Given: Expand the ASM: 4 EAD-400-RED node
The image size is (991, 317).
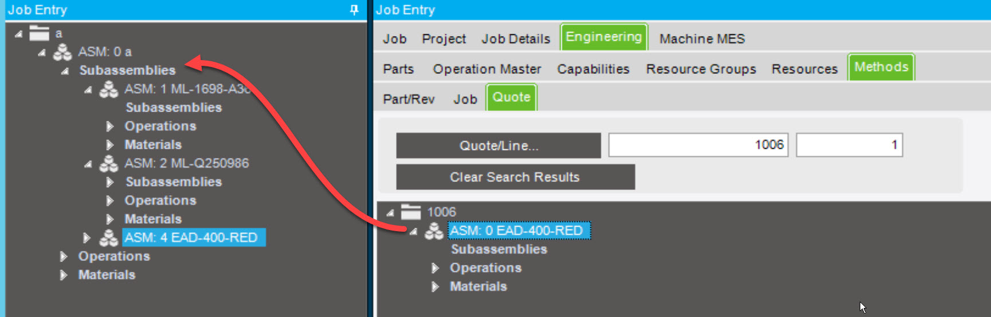Looking at the screenshot, I should [x=87, y=237].
